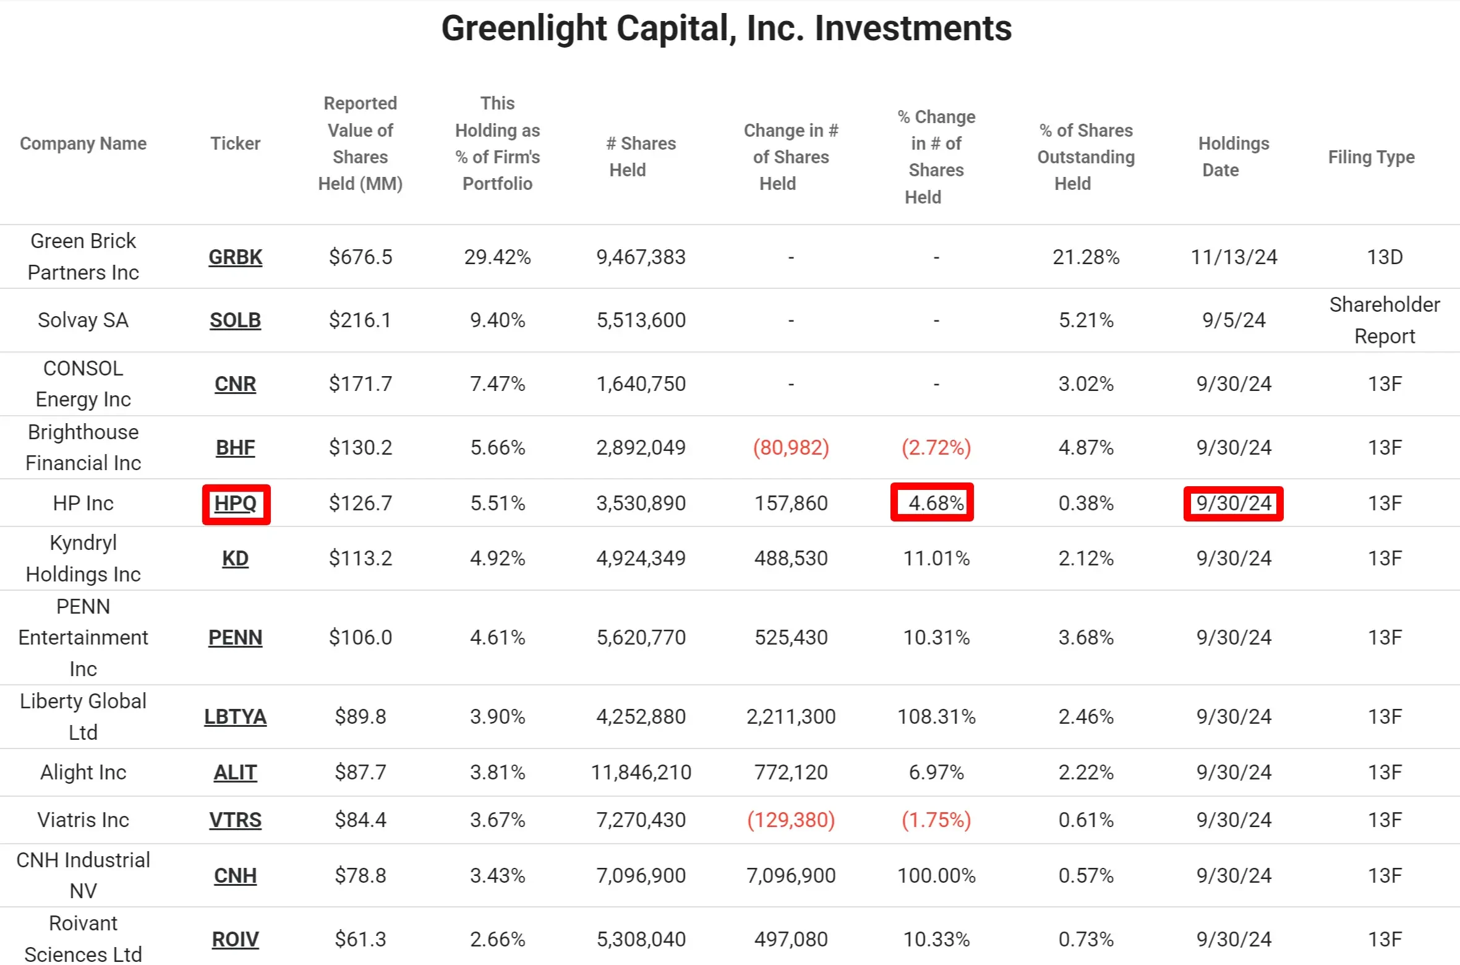Select the ALIT ticker link
The height and width of the screenshot is (965, 1460).
point(235,773)
